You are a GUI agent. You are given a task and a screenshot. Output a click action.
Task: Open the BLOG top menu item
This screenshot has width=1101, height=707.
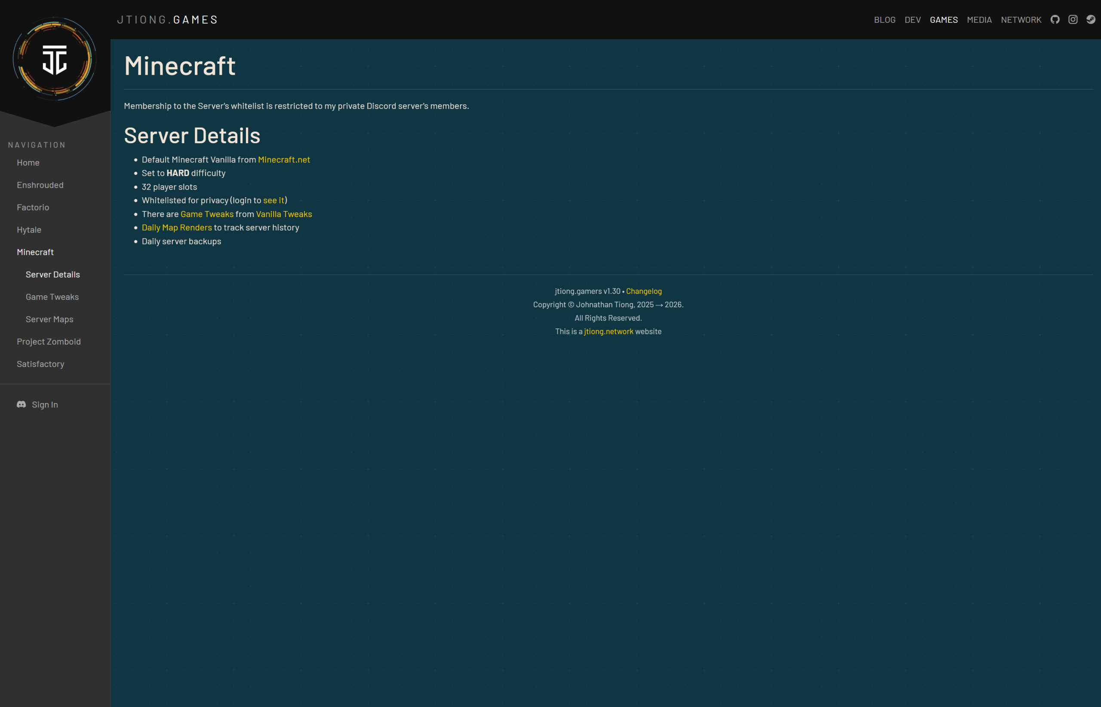pyautogui.click(x=884, y=20)
